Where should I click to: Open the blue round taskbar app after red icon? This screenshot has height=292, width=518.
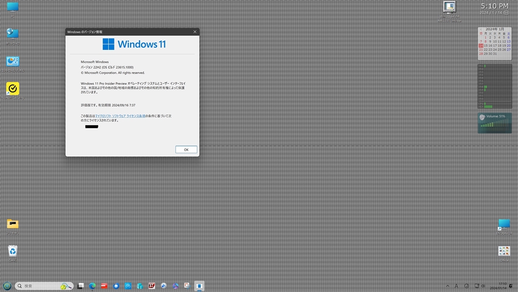pos(116,286)
